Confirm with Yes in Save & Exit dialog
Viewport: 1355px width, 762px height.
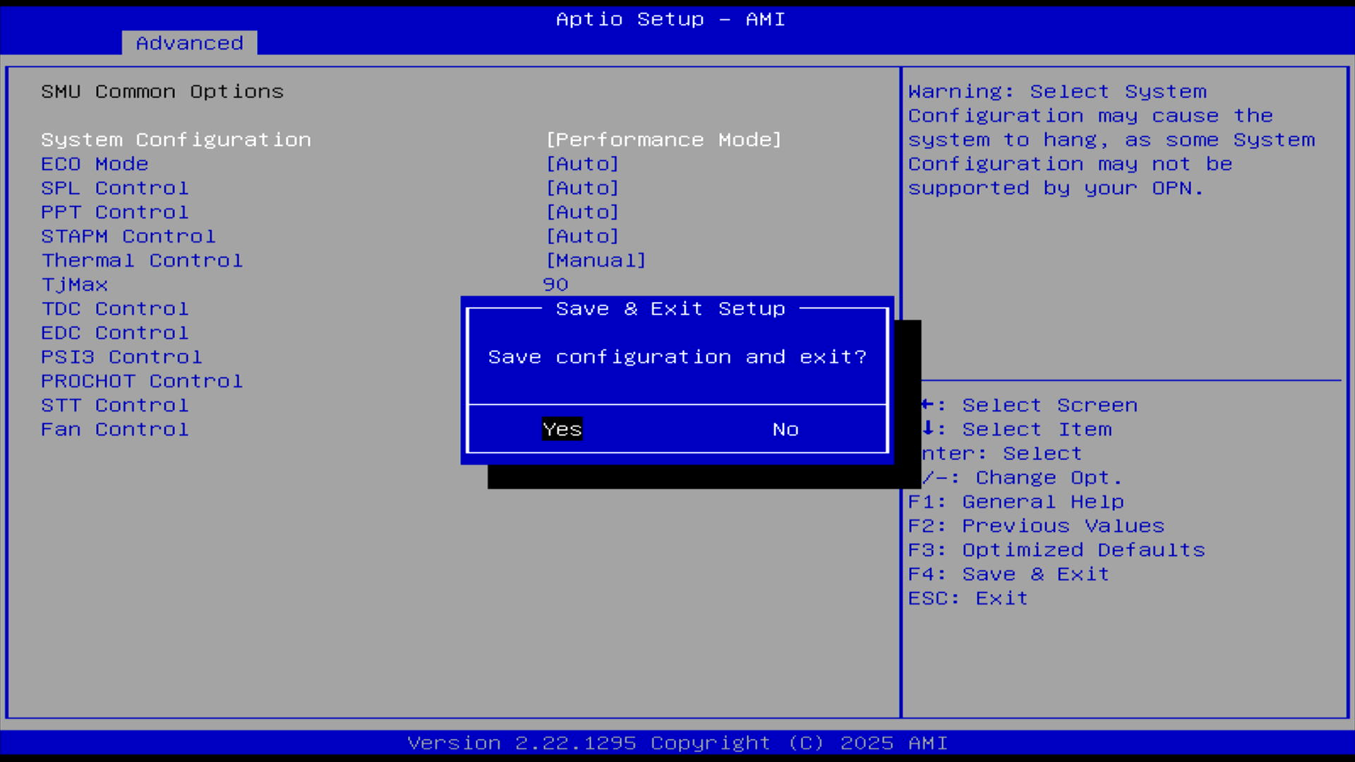[562, 429]
